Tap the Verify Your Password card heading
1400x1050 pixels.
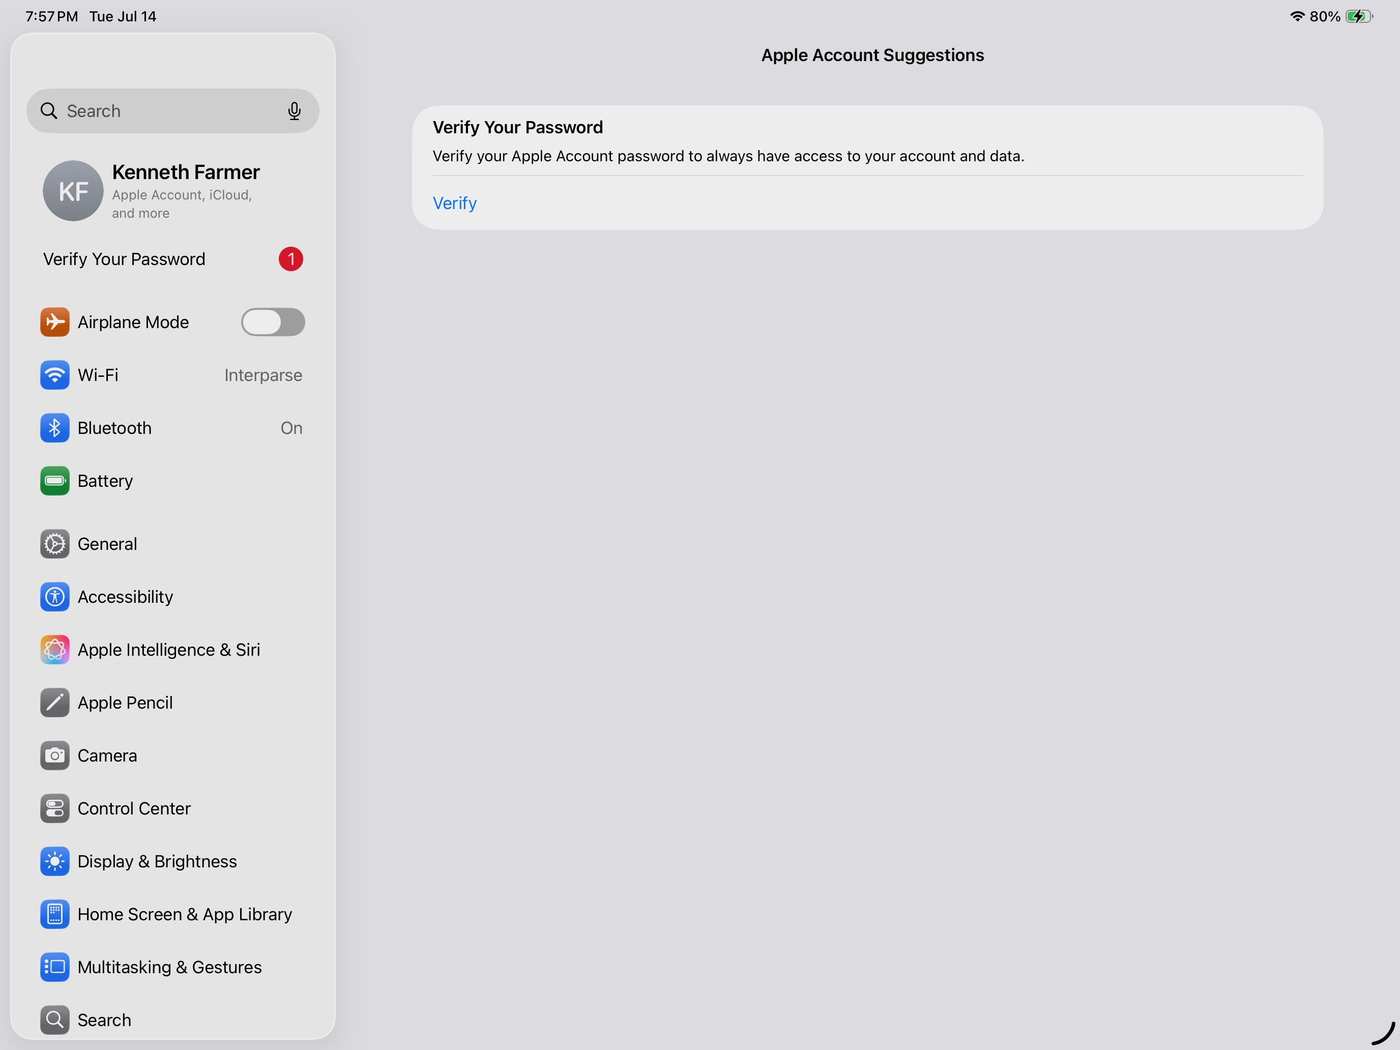coord(518,127)
